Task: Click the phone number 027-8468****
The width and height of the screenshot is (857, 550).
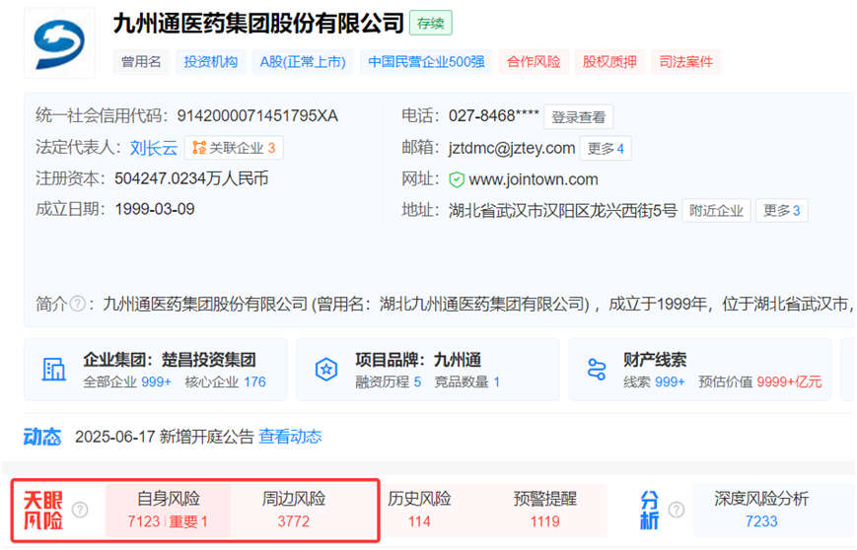Action: coord(494,115)
